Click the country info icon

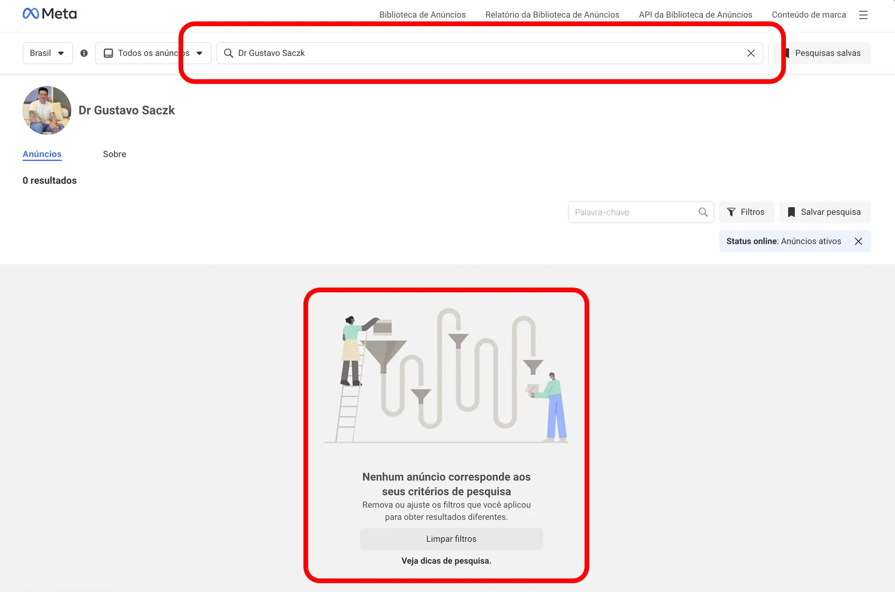[x=84, y=53]
